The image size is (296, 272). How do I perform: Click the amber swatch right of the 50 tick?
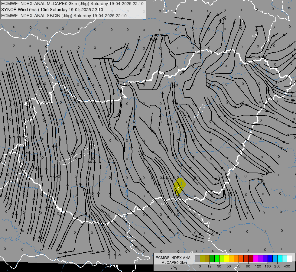tap(232, 258)
